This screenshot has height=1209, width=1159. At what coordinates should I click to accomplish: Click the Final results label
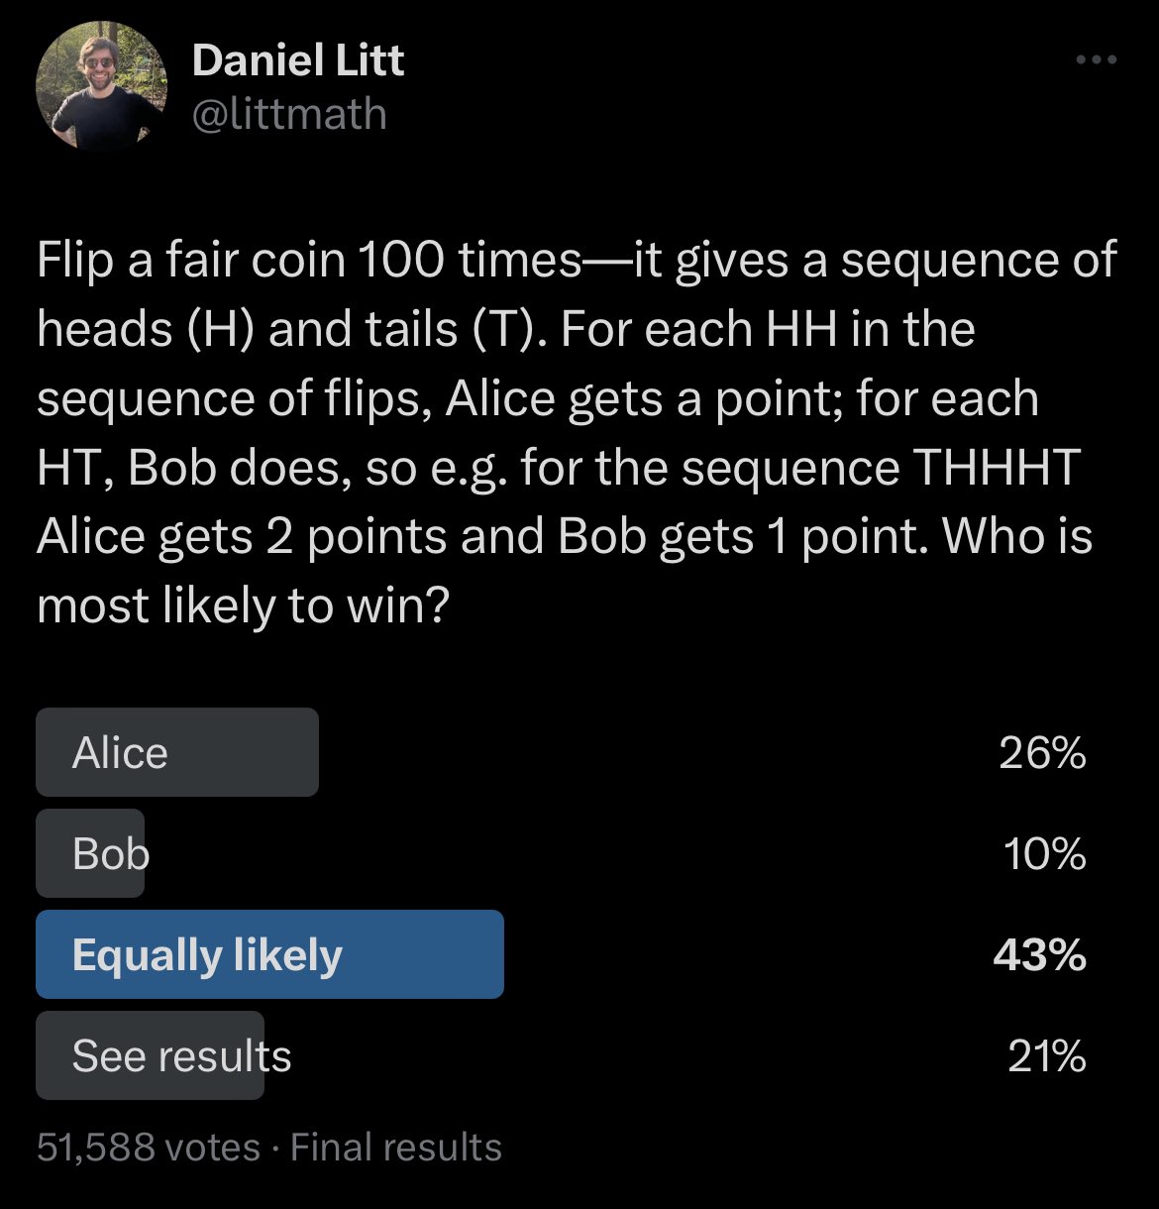coord(396,1148)
